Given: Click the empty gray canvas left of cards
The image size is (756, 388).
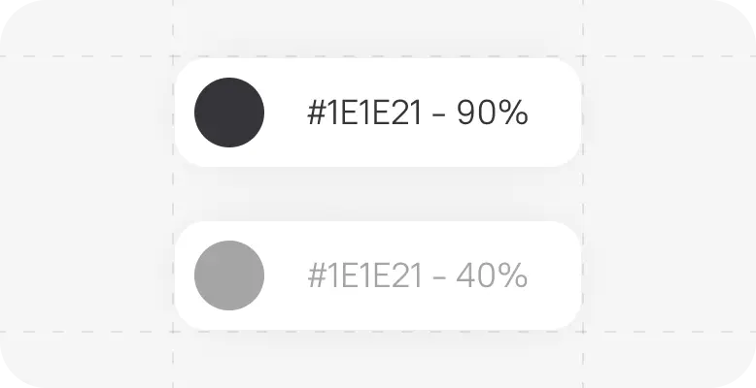Looking at the screenshot, I should point(86,194).
